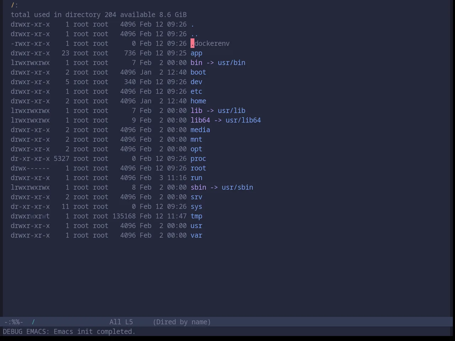Open the dev directory
Viewport: 455px width, 341px height.
click(x=196, y=82)
